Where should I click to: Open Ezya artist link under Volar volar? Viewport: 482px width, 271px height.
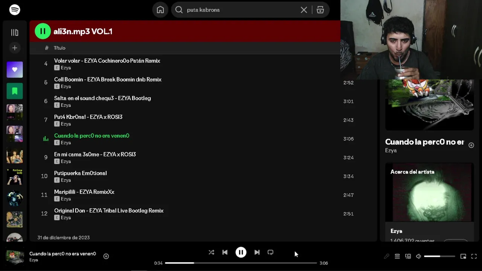tap(66, 68)
